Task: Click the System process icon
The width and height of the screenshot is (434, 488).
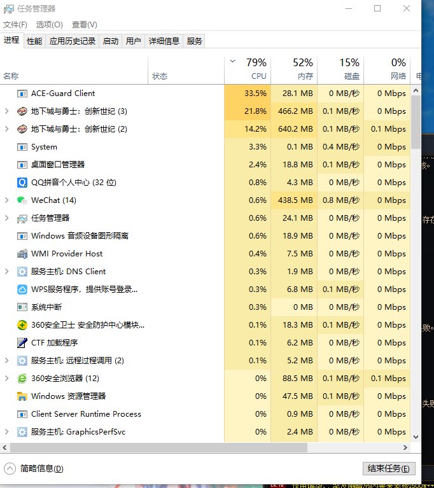Action: point(22,147)
